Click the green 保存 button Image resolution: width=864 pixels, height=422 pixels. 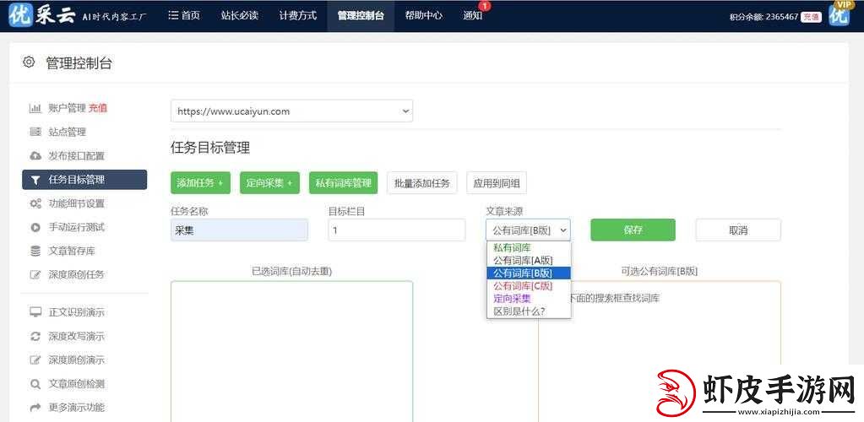[x=633, y=230]
